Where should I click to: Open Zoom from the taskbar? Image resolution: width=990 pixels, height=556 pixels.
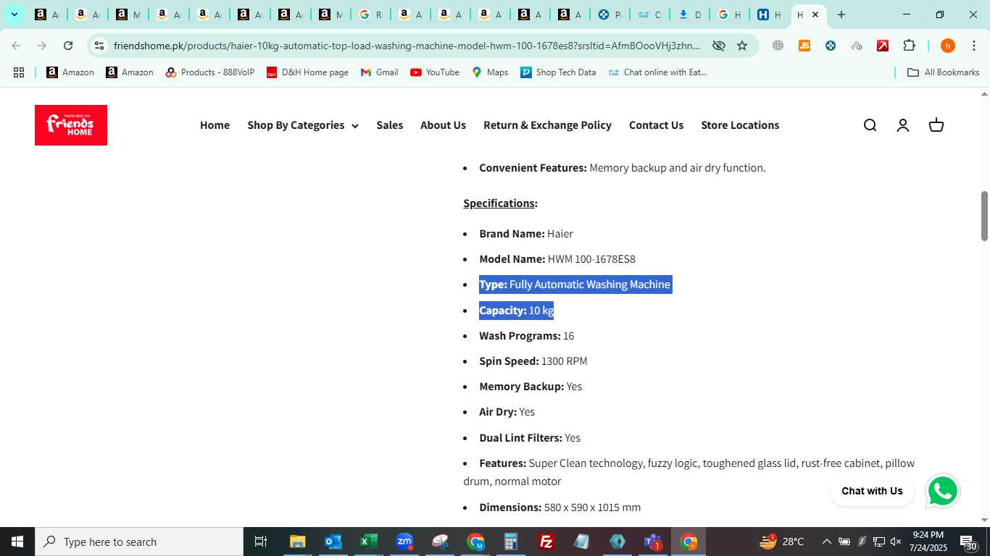pos(404,542)
